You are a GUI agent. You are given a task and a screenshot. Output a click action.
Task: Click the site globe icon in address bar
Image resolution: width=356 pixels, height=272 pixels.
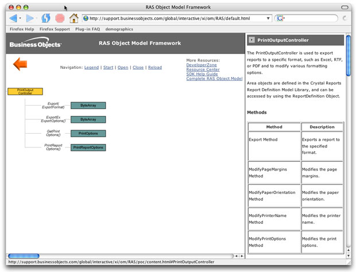[x=86, y=18]
